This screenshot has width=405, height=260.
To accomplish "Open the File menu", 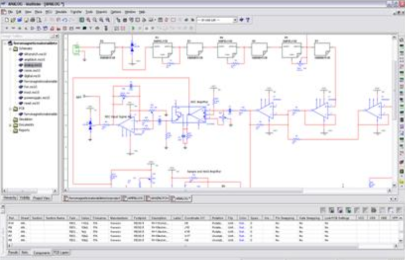I will [10, 12].
